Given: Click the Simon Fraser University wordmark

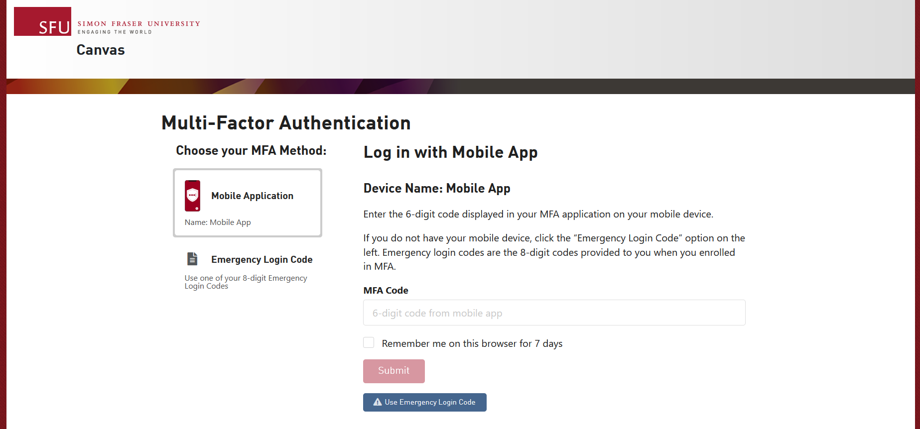Looking at the screenshot, I should click(x=138, y=24).
